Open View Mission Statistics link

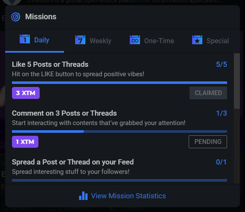(x=128, y=196)
